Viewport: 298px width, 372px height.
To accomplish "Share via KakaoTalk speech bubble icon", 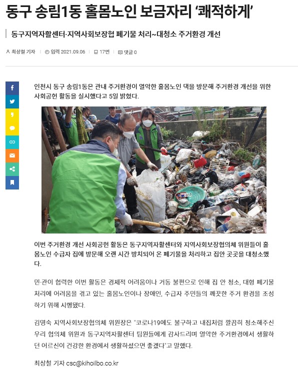I will tap(12, 128).
